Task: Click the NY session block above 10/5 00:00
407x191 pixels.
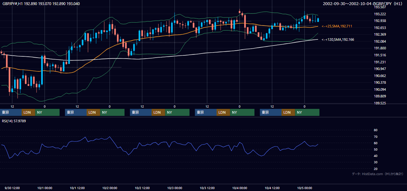Action: 307,112
